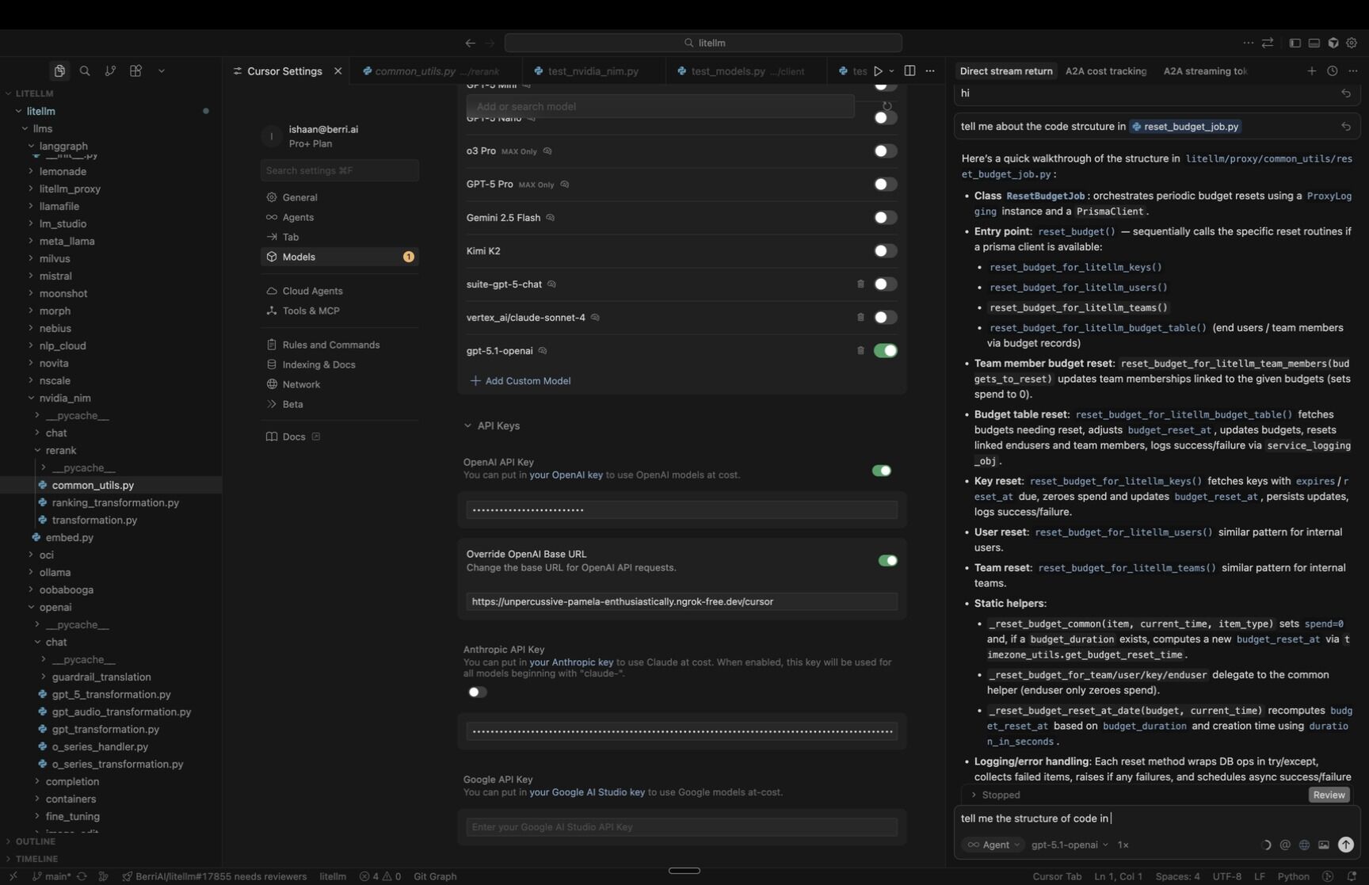The image size is (1369, 885).
Task: Disable the gpt-5.1-openai model toggle
Action: (x=885, y=351)
